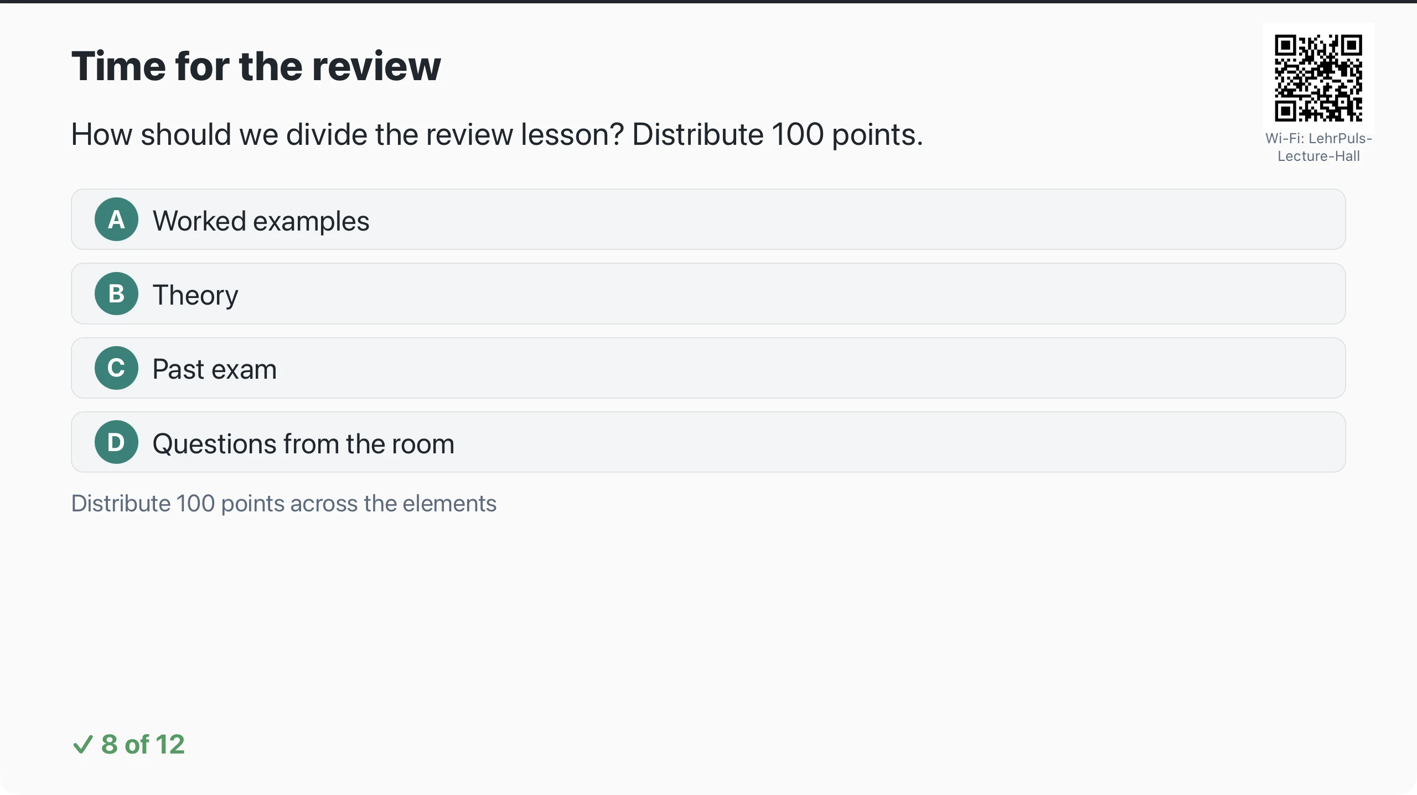Click the '8 of 12' response counter

[143, 744]
